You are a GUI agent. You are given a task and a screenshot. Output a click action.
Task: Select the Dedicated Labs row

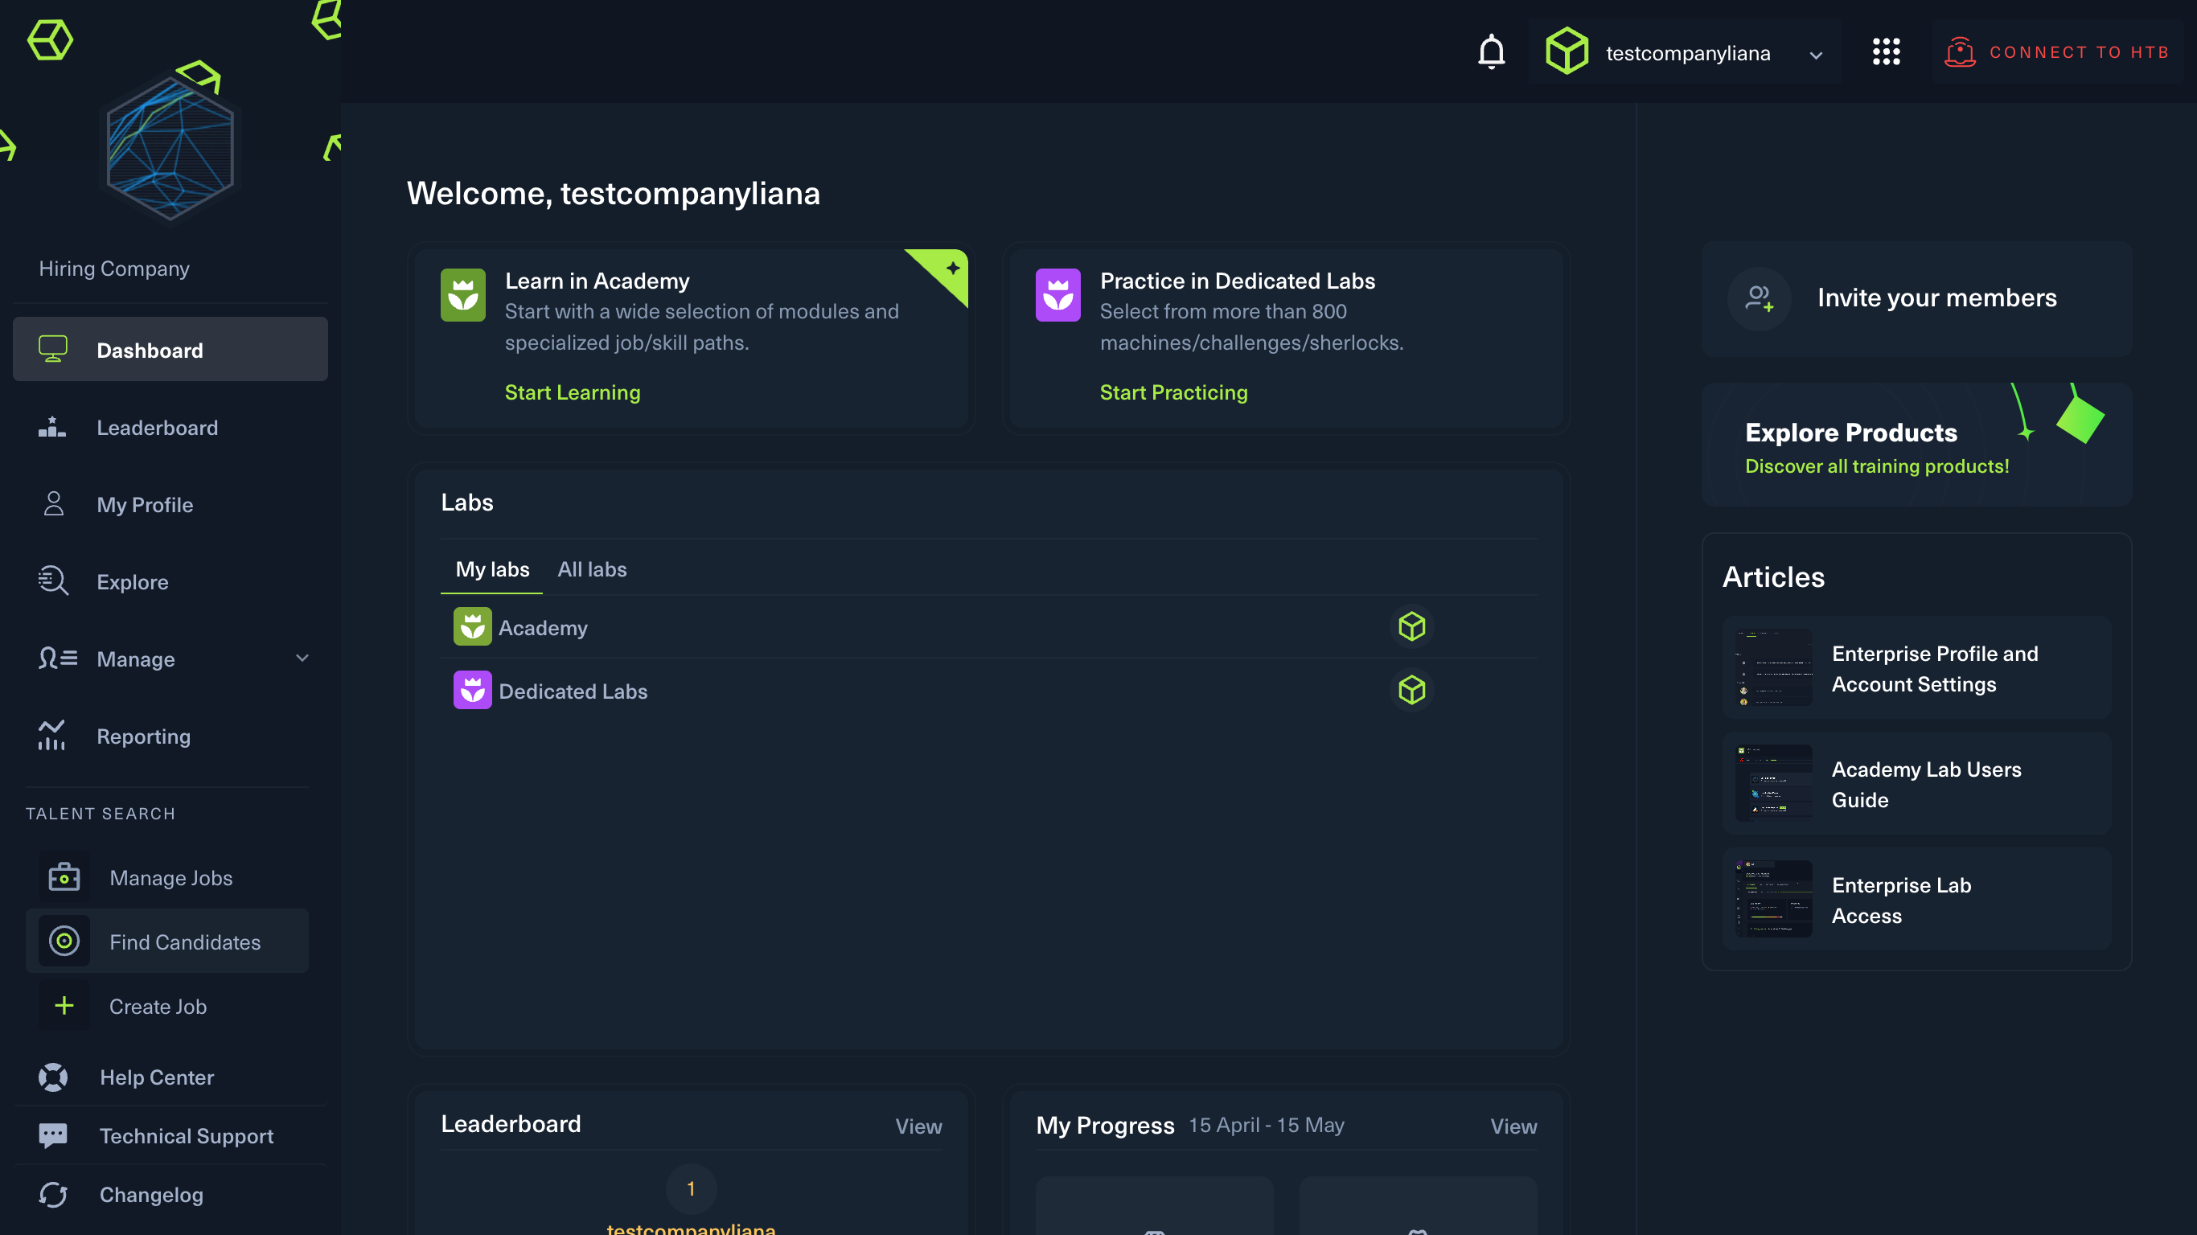point(988,689)
